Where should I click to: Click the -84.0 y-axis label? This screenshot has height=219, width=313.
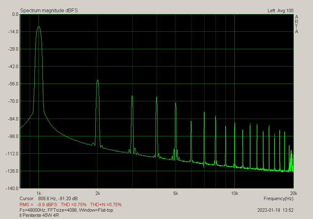pyautogui.click(x=13, y=119)
